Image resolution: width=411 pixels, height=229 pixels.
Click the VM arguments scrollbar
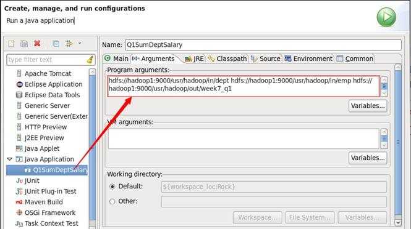[x=384, y=139]
